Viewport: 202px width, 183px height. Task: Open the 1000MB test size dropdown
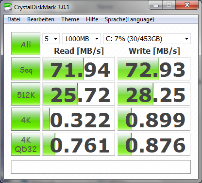click(x=82, y=39)
